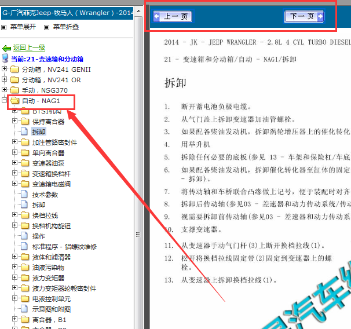351x329 pixels.
Task: Click folder icon of 分动箱, NV241 OR
Action: click(14, 79)
